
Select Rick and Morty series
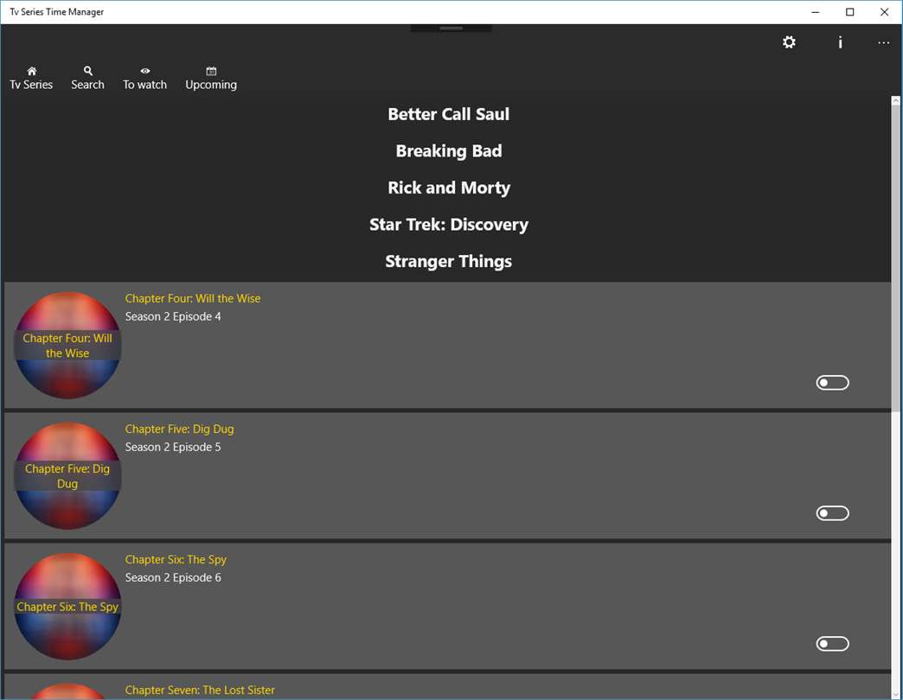click(449, 188)
